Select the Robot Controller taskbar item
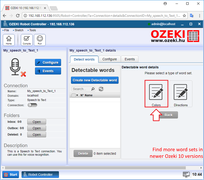This screenshot has width=204, height=180. [40, 175]
